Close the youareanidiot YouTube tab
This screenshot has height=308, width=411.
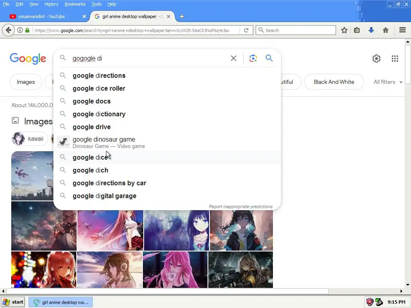tap(84, 16)
